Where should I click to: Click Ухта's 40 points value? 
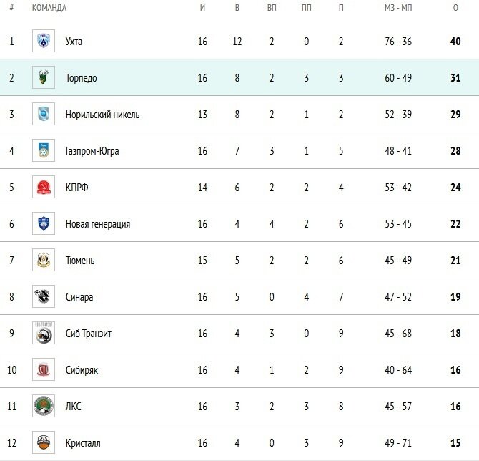pos(455,42)
